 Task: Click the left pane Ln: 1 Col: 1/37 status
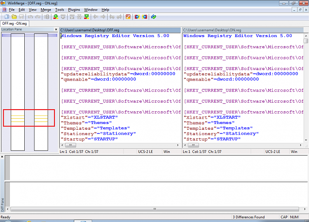click(79, 152)
